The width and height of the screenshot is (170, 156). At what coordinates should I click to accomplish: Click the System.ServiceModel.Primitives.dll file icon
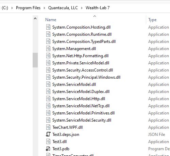tap(48, 113)
